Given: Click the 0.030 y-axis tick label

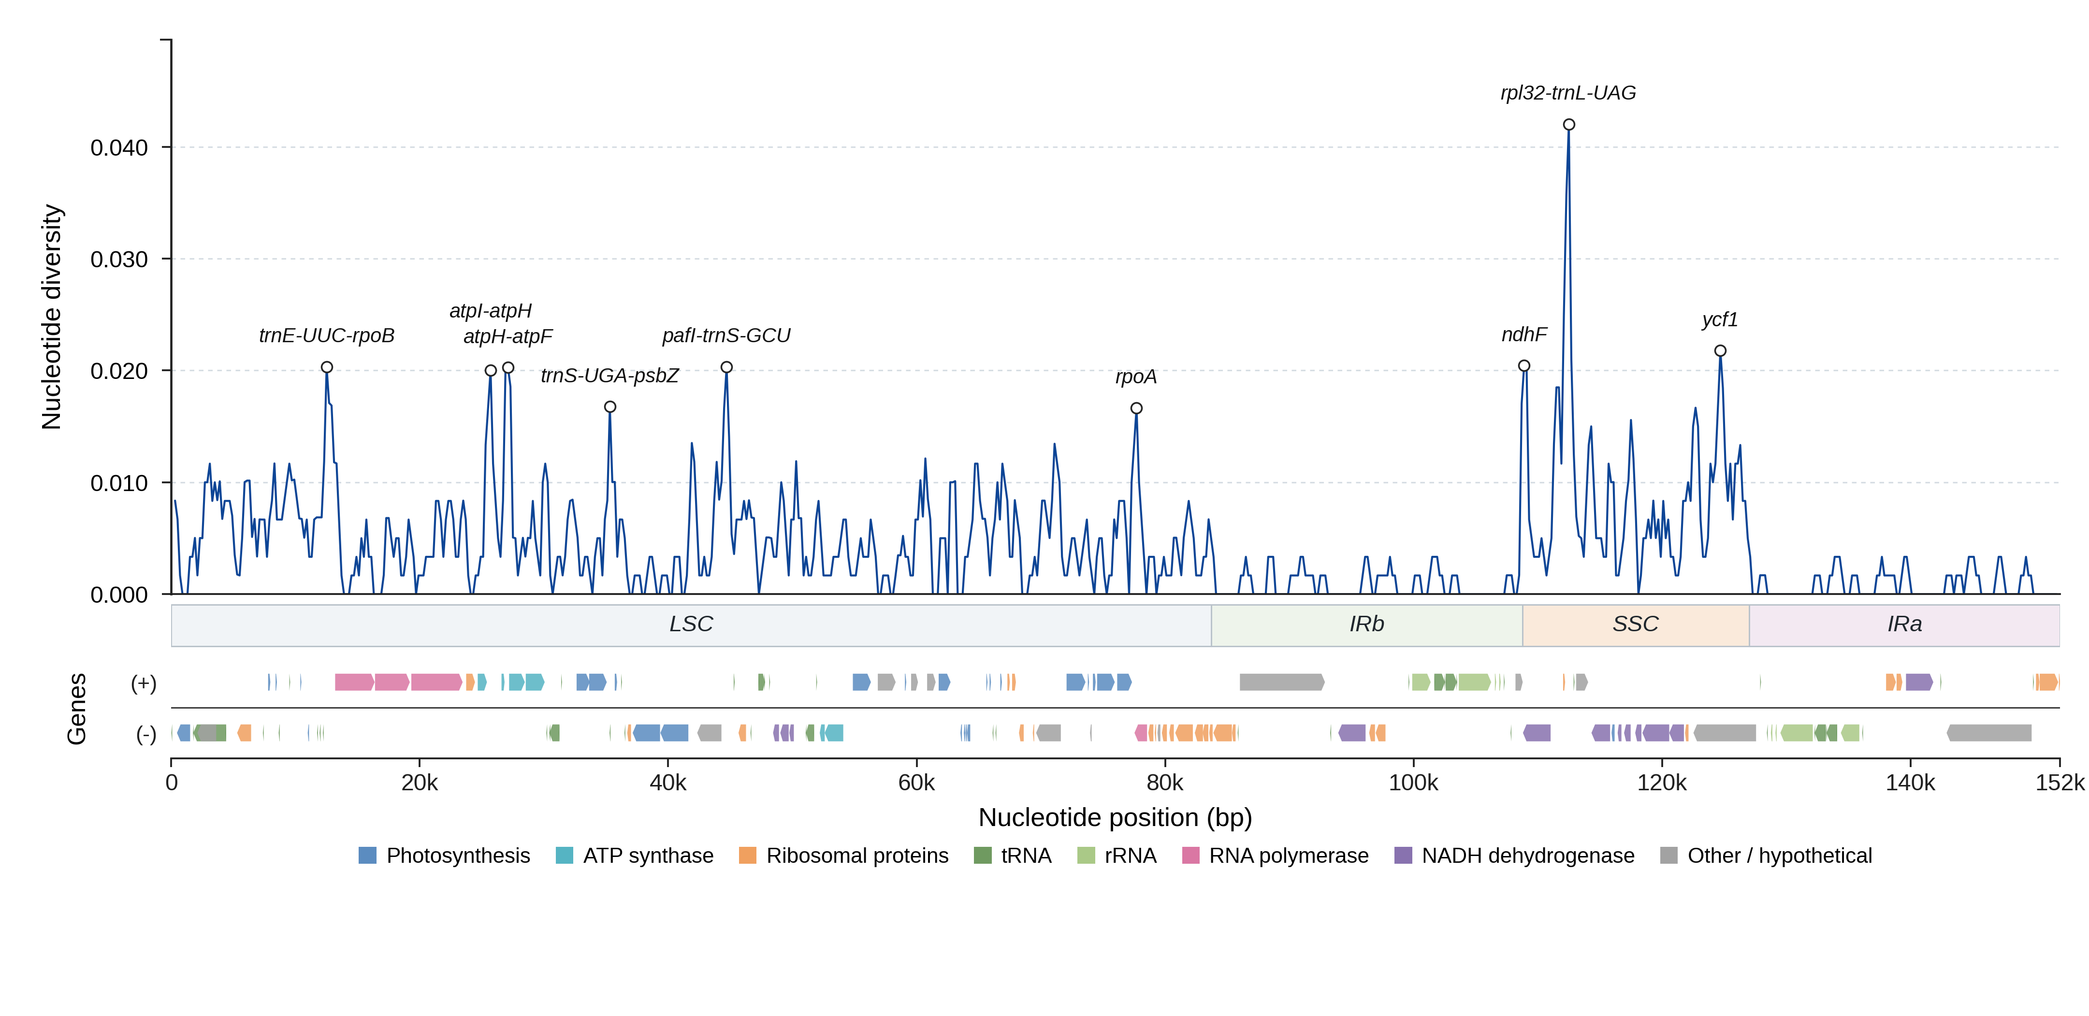Looking at the screenshot, I should 119,260.
